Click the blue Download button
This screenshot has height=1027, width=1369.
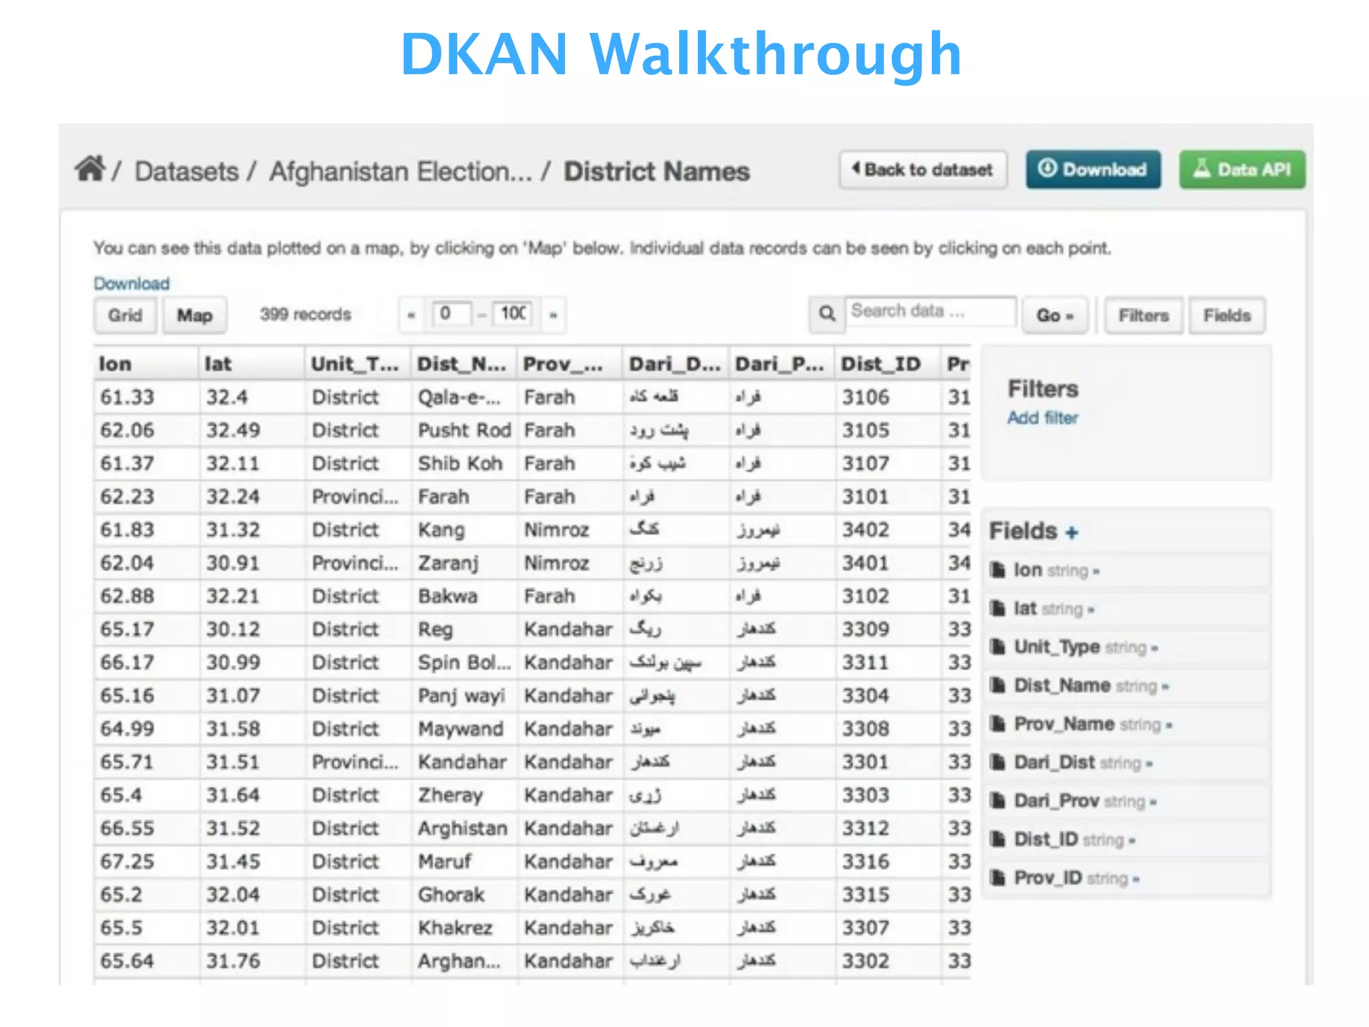click(x=1093, y=170)
